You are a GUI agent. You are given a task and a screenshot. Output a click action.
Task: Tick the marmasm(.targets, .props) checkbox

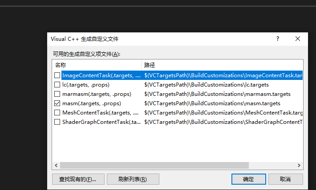coord(57,94)
